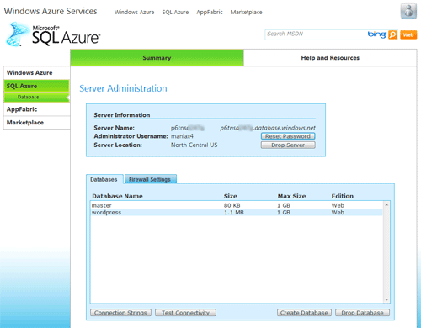This screenshot has height=328, width=421.
Task: Click the Database Name column header
Action: click(117, 196)
